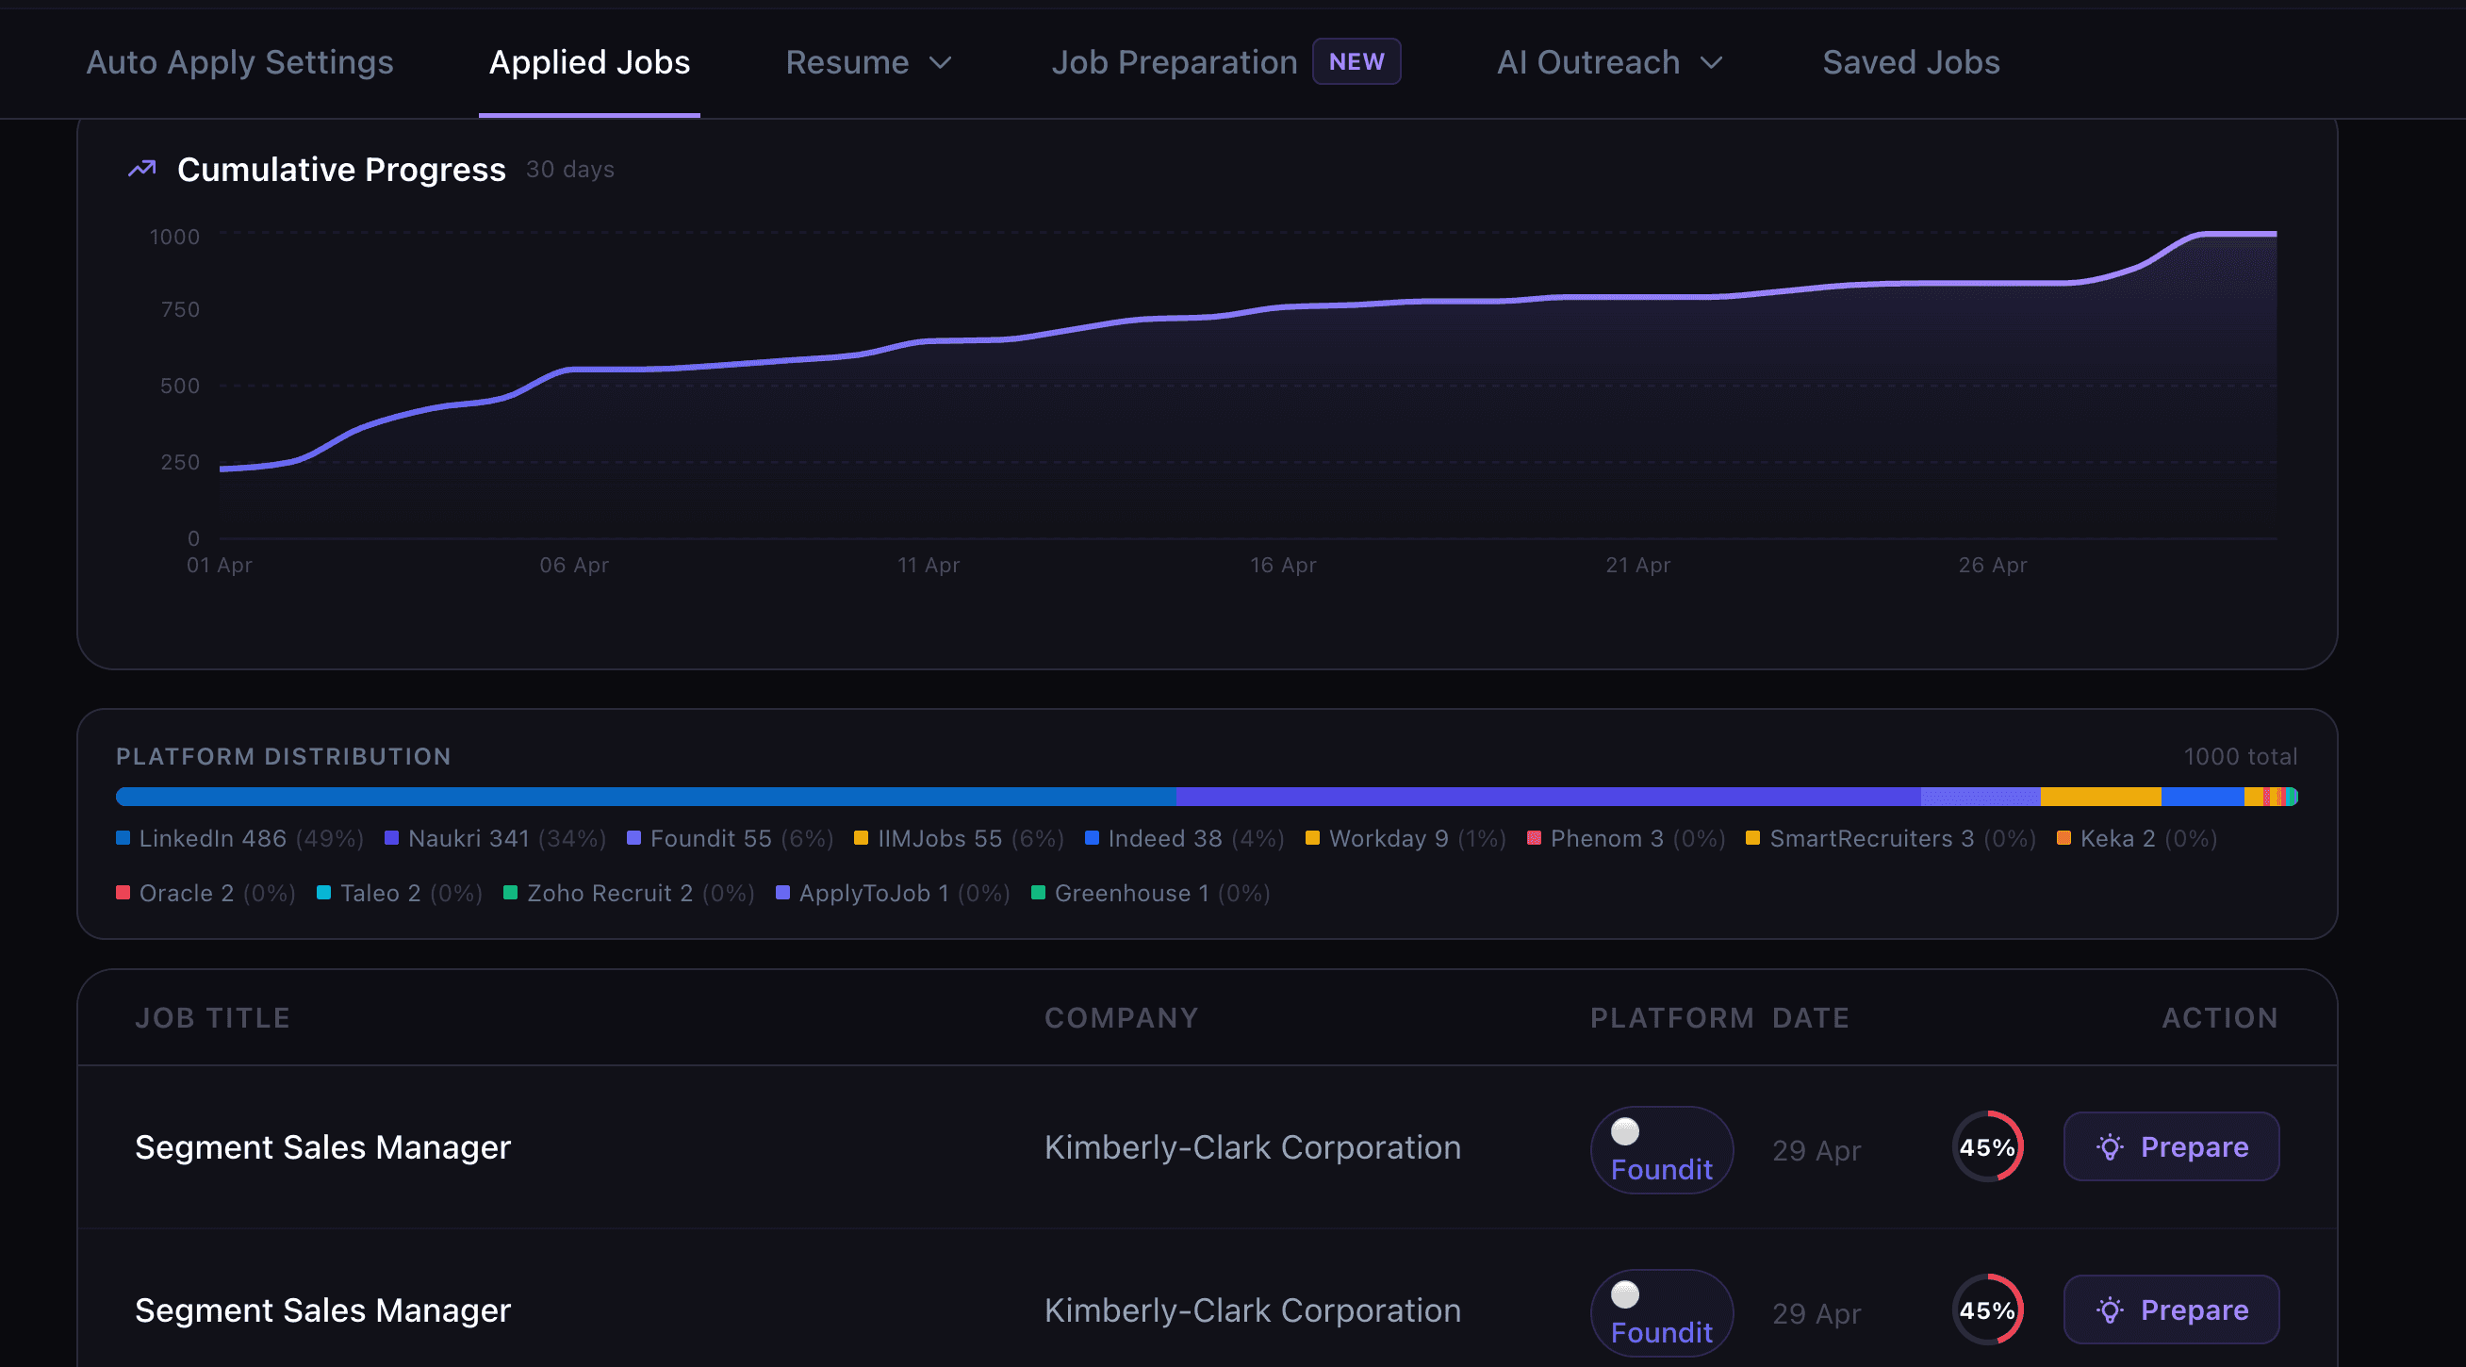Expand the AI Outreach dropdown chevron

click(1711, 63)
